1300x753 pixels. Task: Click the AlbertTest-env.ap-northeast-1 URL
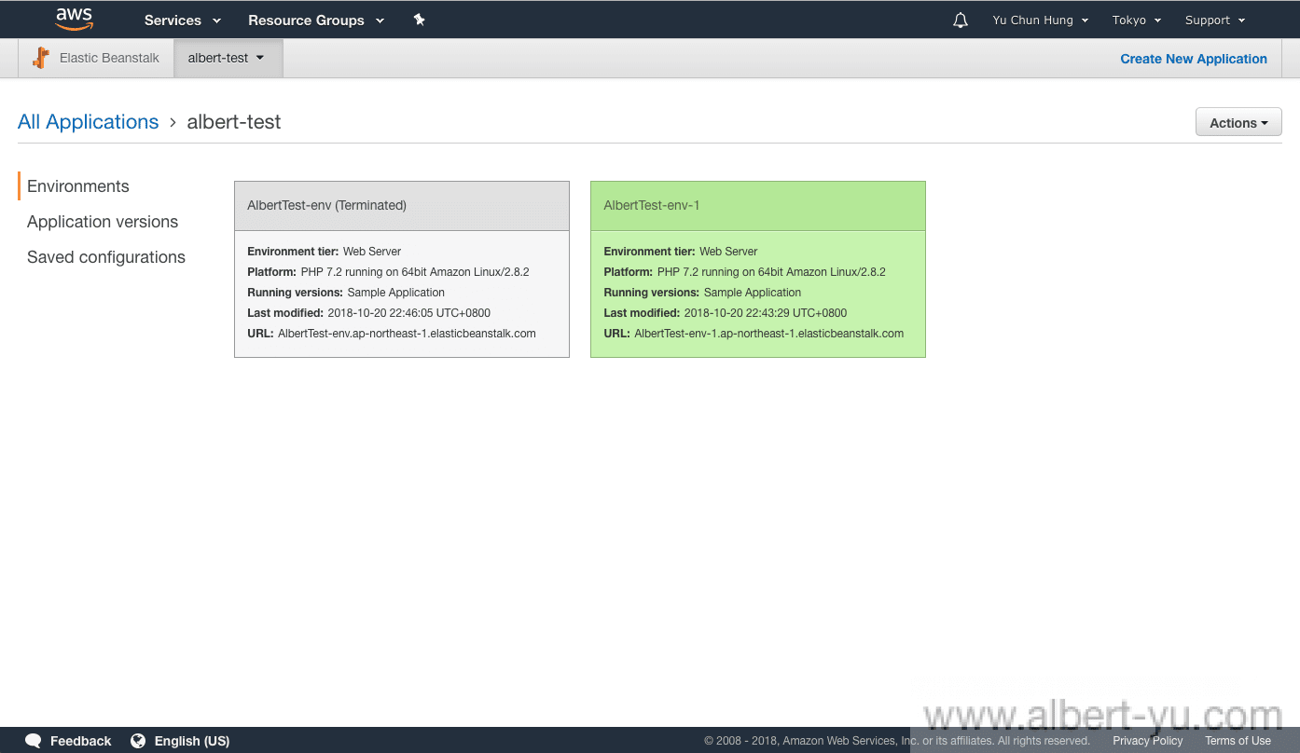pyautogui.click(x=407, y=334)
